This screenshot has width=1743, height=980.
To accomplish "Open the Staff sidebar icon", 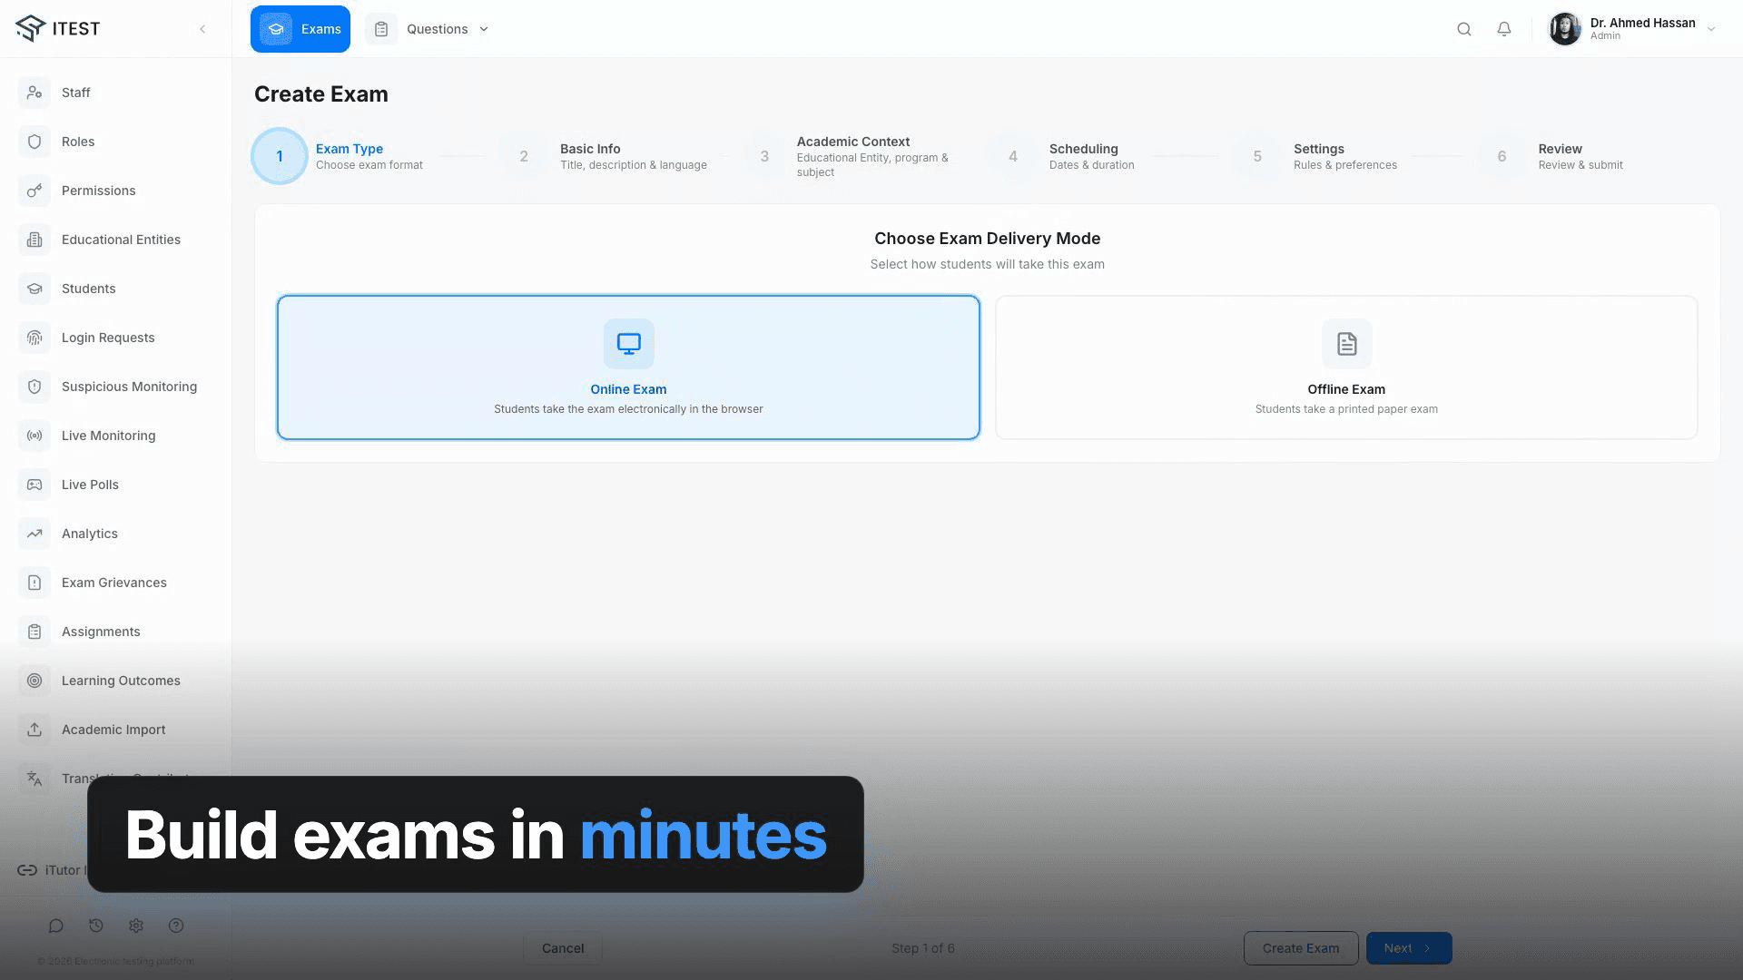I will pyautogui.click(x=34, y=93).
